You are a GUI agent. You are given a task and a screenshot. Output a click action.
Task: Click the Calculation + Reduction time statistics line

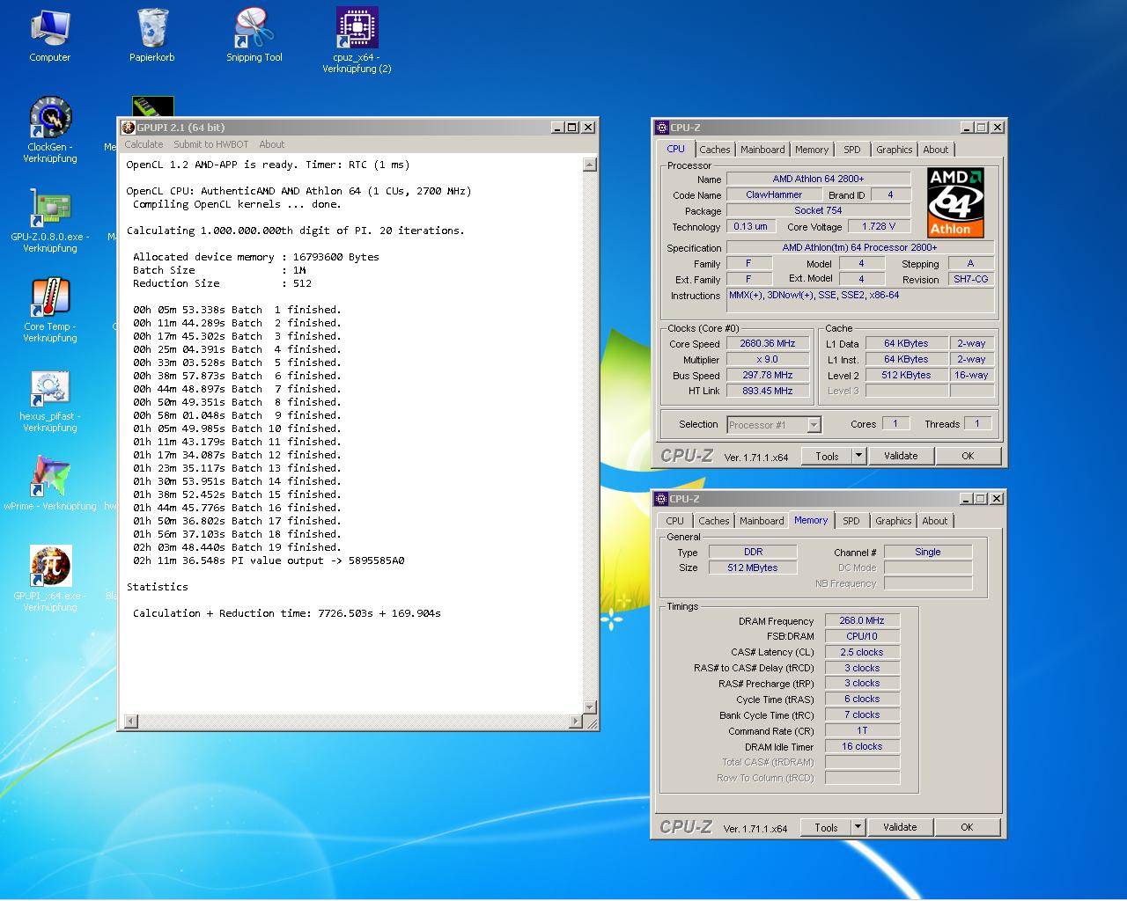pyautogui.click(x=287, y=613)
